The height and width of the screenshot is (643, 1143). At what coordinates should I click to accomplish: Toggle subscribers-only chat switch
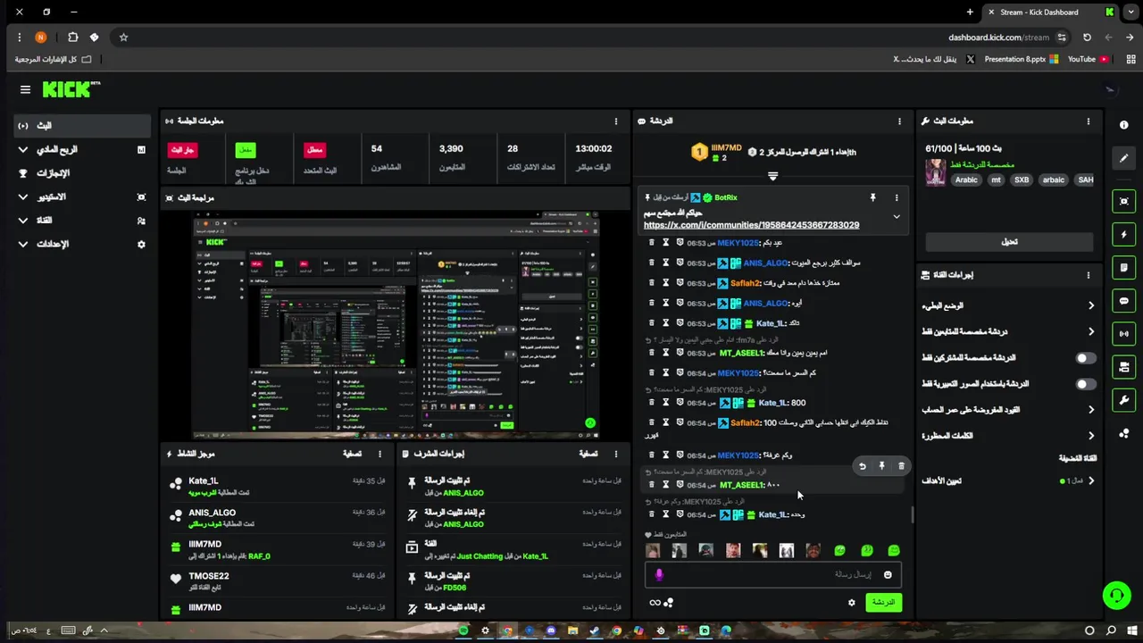click(1085, 358)
